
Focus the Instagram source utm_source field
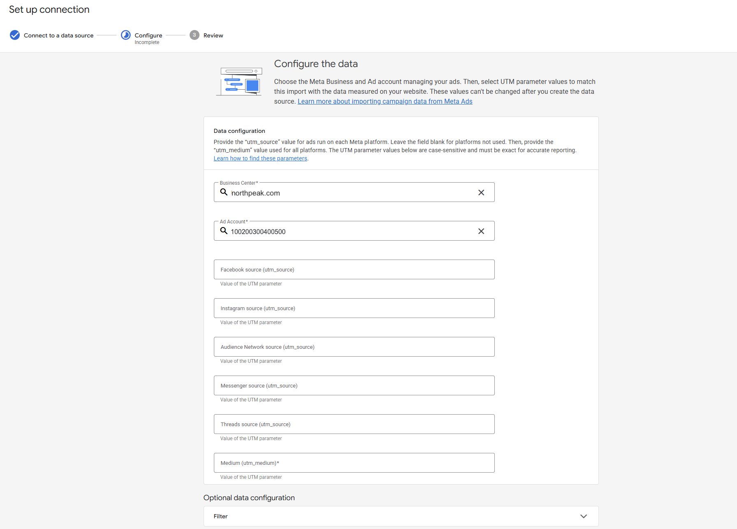click(354, 308)
